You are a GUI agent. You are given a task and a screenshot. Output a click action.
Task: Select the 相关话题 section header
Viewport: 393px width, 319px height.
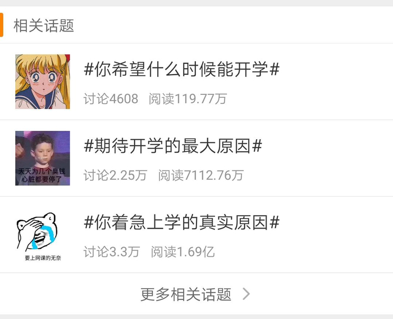44,26
